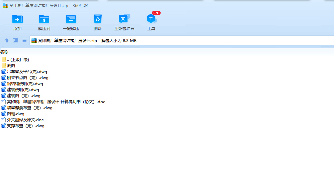Viewport: 334px width, 195px height.
Task: Click the dwg icon of 支撑布置（完）.dwg
Action: pyautogui.click(x=4, y=126)
